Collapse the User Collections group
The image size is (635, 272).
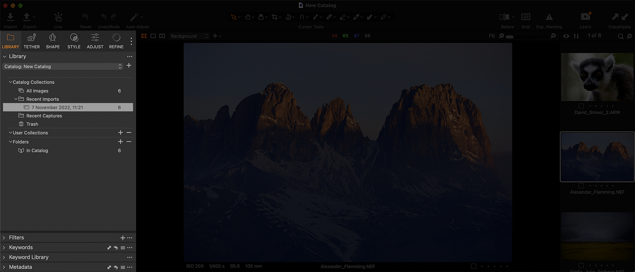[10, 133]
